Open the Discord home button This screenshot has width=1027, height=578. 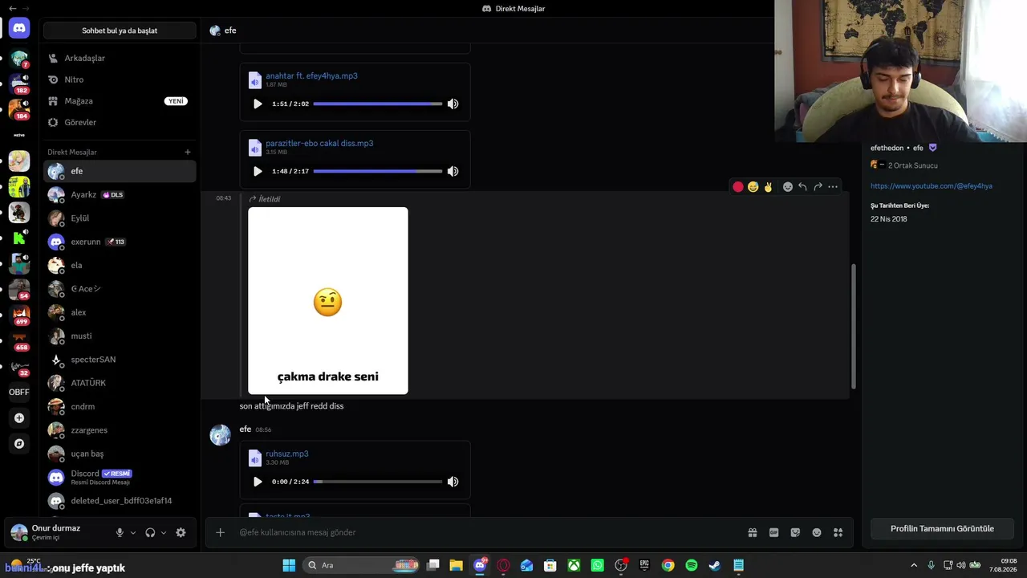[x=19, y=29]
